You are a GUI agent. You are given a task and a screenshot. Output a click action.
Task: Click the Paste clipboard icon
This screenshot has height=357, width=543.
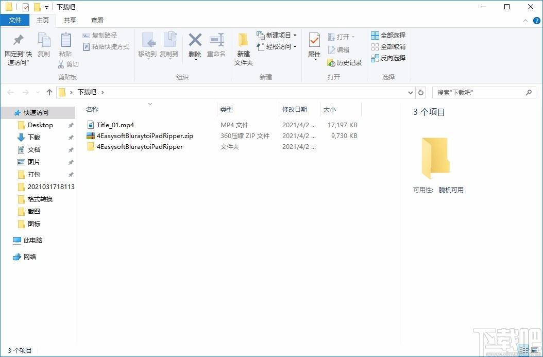point(65,40)
